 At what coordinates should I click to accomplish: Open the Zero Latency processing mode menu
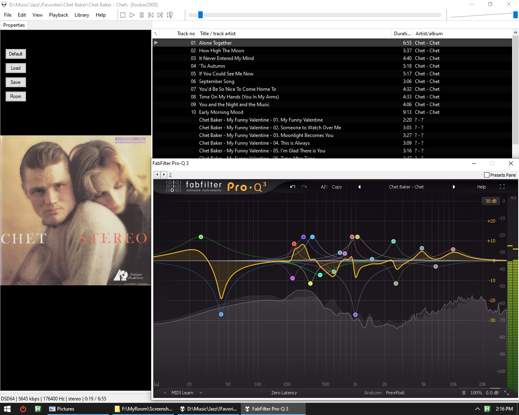click(x=284, y=393)
